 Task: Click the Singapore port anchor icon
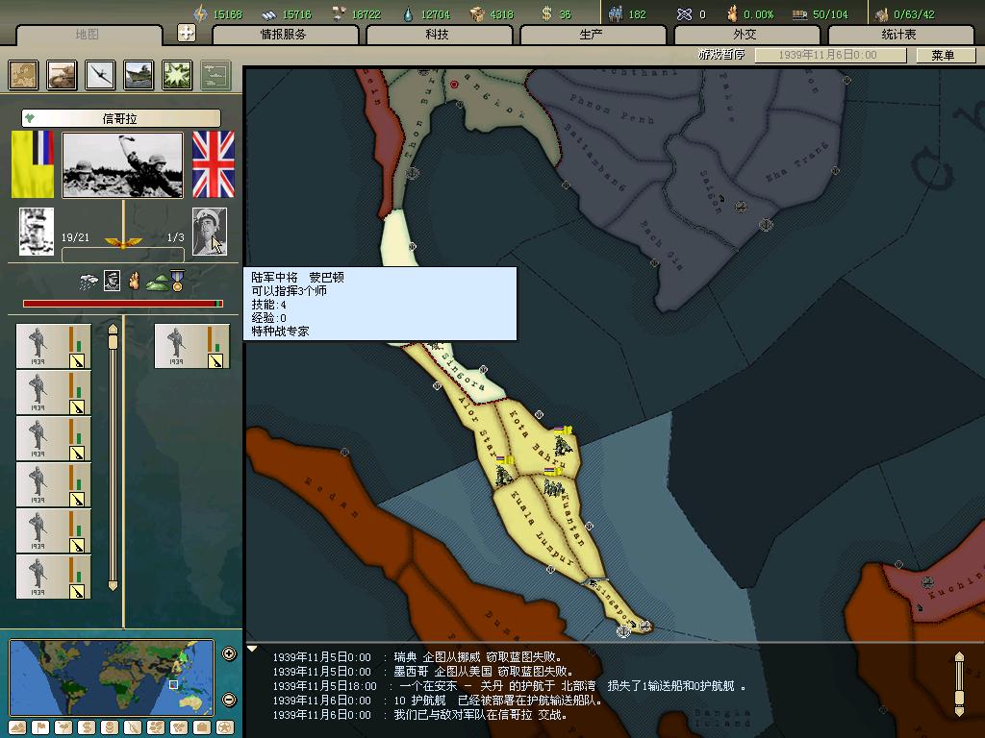(623, 631)
